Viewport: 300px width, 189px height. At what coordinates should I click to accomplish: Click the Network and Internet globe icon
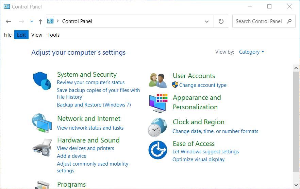[x=42, y=123]
